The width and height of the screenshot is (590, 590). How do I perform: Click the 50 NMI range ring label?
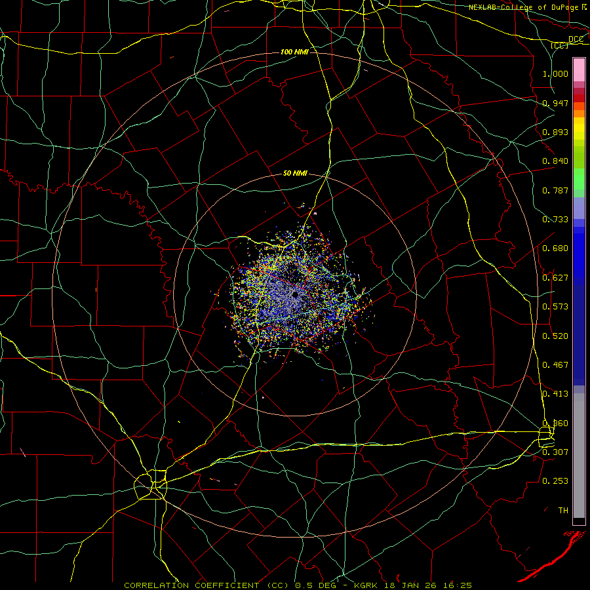pyautogui.click(x=295, y=173)
